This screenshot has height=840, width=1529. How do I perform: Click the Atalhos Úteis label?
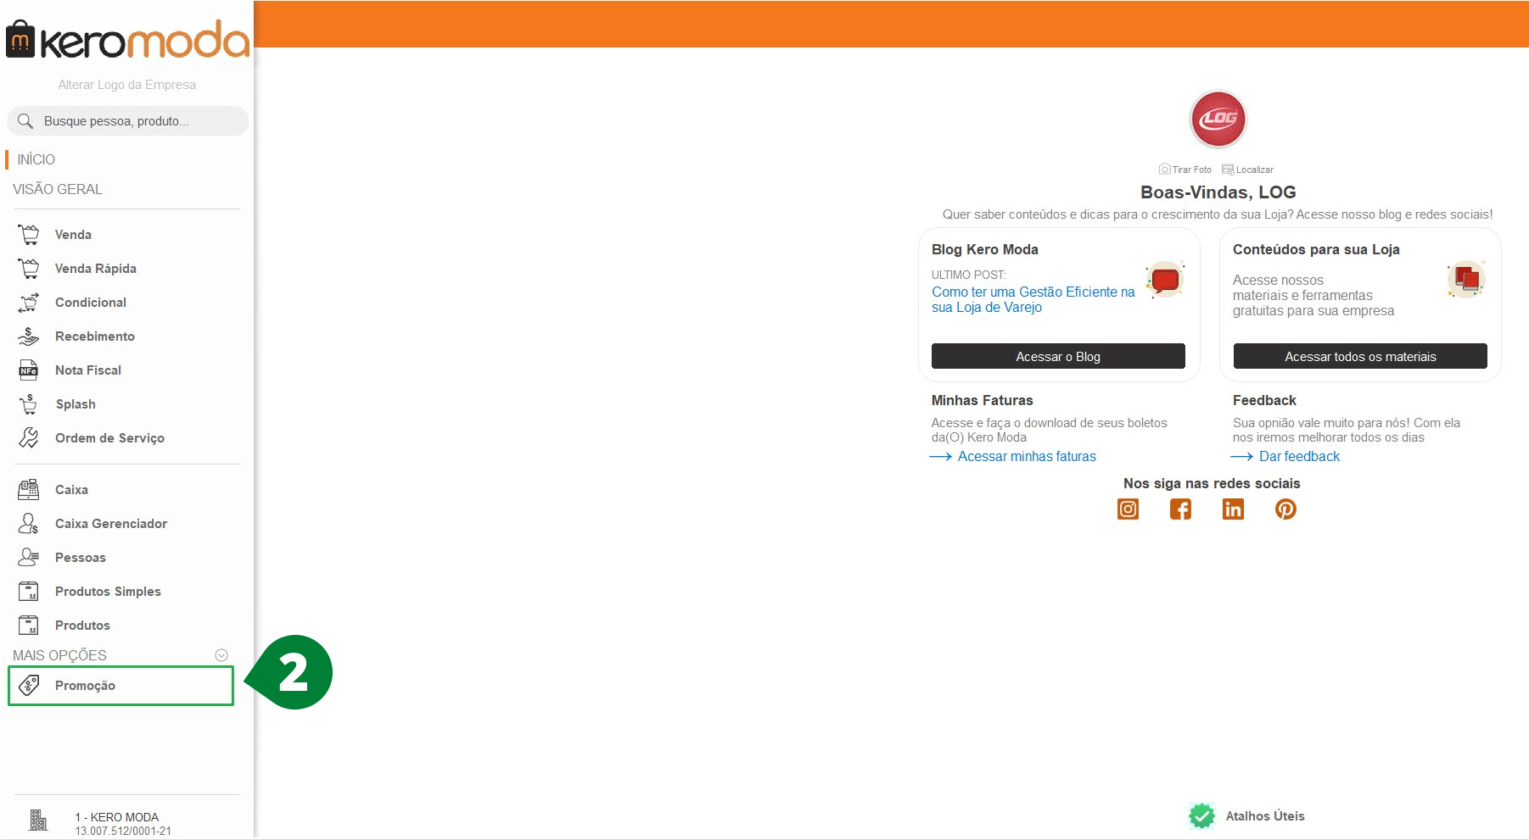tap(1265, 815)
